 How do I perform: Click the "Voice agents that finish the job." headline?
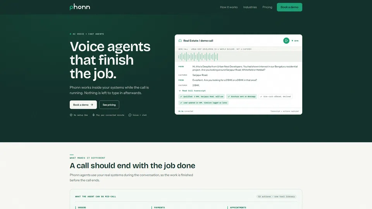coord(110,60)
